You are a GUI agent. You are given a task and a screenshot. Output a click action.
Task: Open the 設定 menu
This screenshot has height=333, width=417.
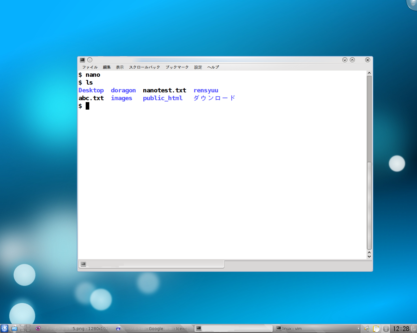(x=198, y=67)
